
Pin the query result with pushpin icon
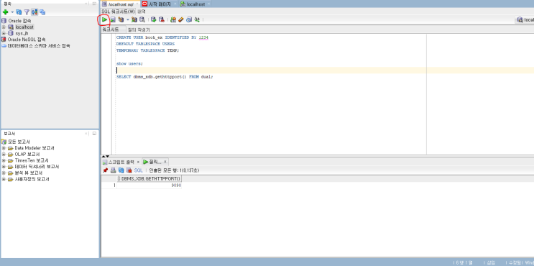tap(106, 170)
